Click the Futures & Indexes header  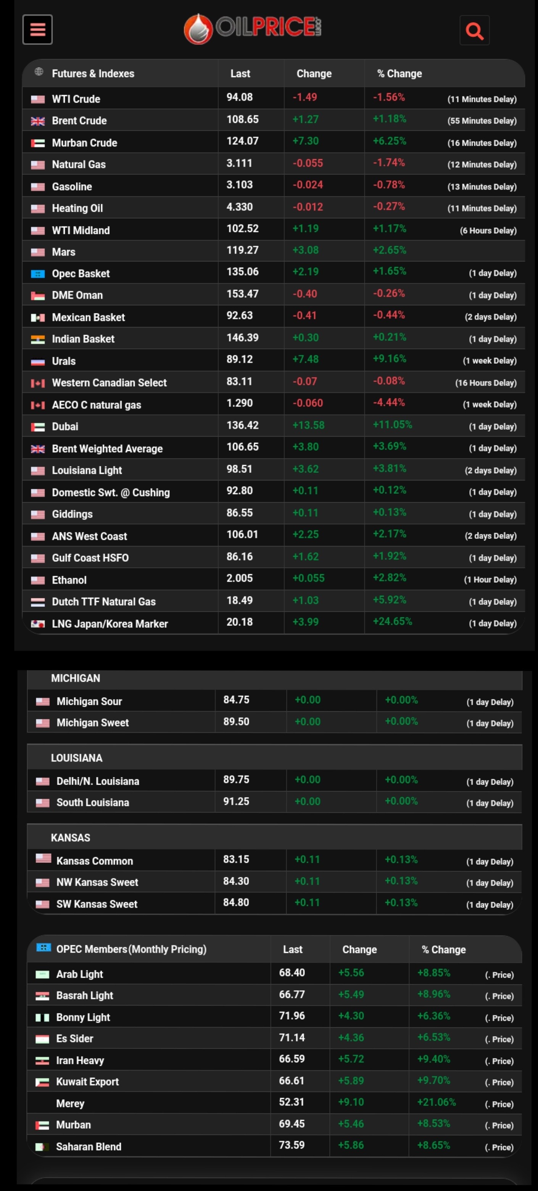pos(93,74)
